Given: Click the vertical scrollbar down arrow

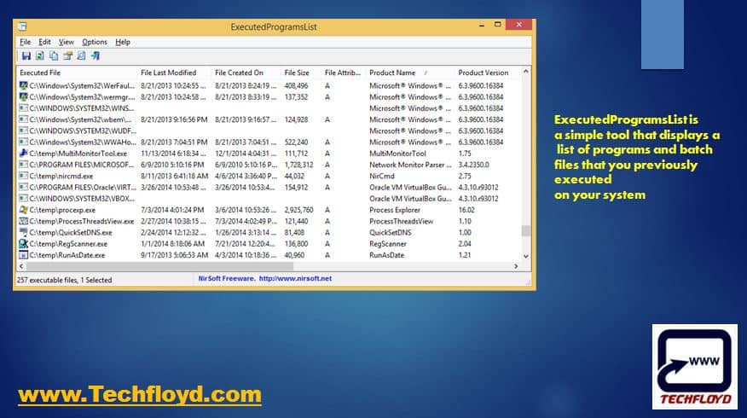Looking at the screenshot, I should (526, 257).
